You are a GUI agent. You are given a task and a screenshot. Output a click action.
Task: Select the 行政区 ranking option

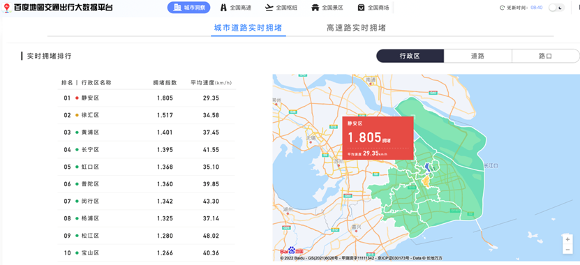click(410, 56)
